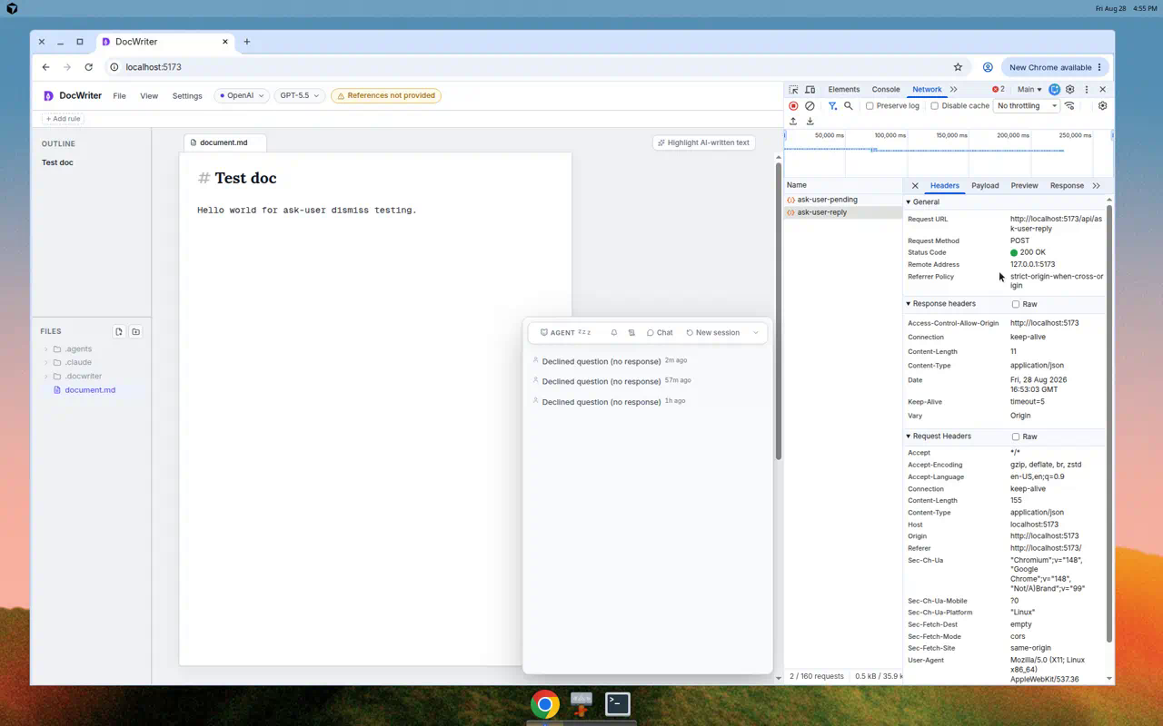The image size is (1163, 726).
Task: Create a new file in Files panel
Action: pos(119,332)
